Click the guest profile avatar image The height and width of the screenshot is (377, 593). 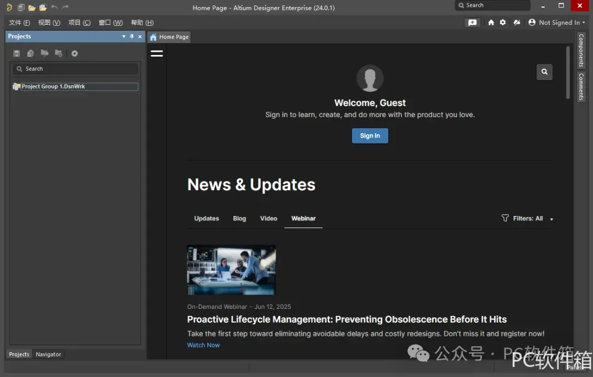click(x=370, y=79)
